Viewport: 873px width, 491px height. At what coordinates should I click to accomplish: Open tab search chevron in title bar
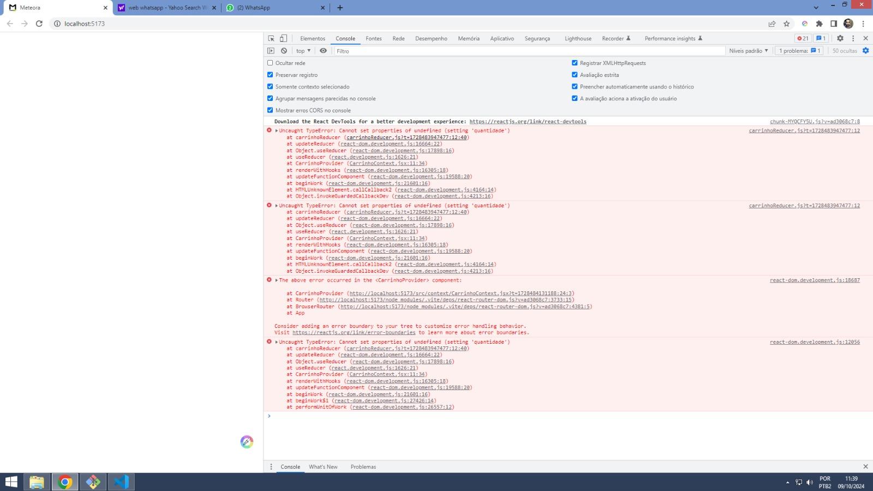click(816, 8)
